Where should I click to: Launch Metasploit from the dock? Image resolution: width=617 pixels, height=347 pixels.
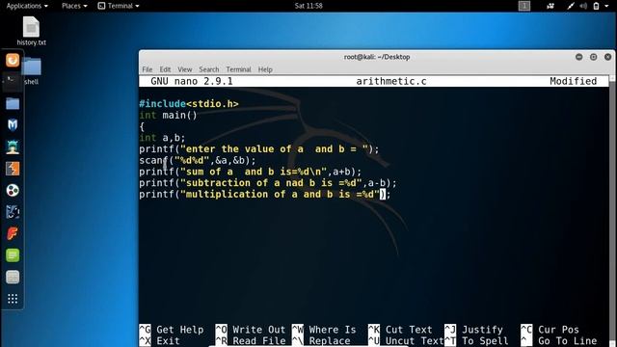tap(13, 125)
